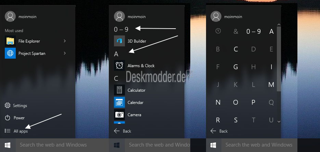Jump to letter A in the grid

271,31
